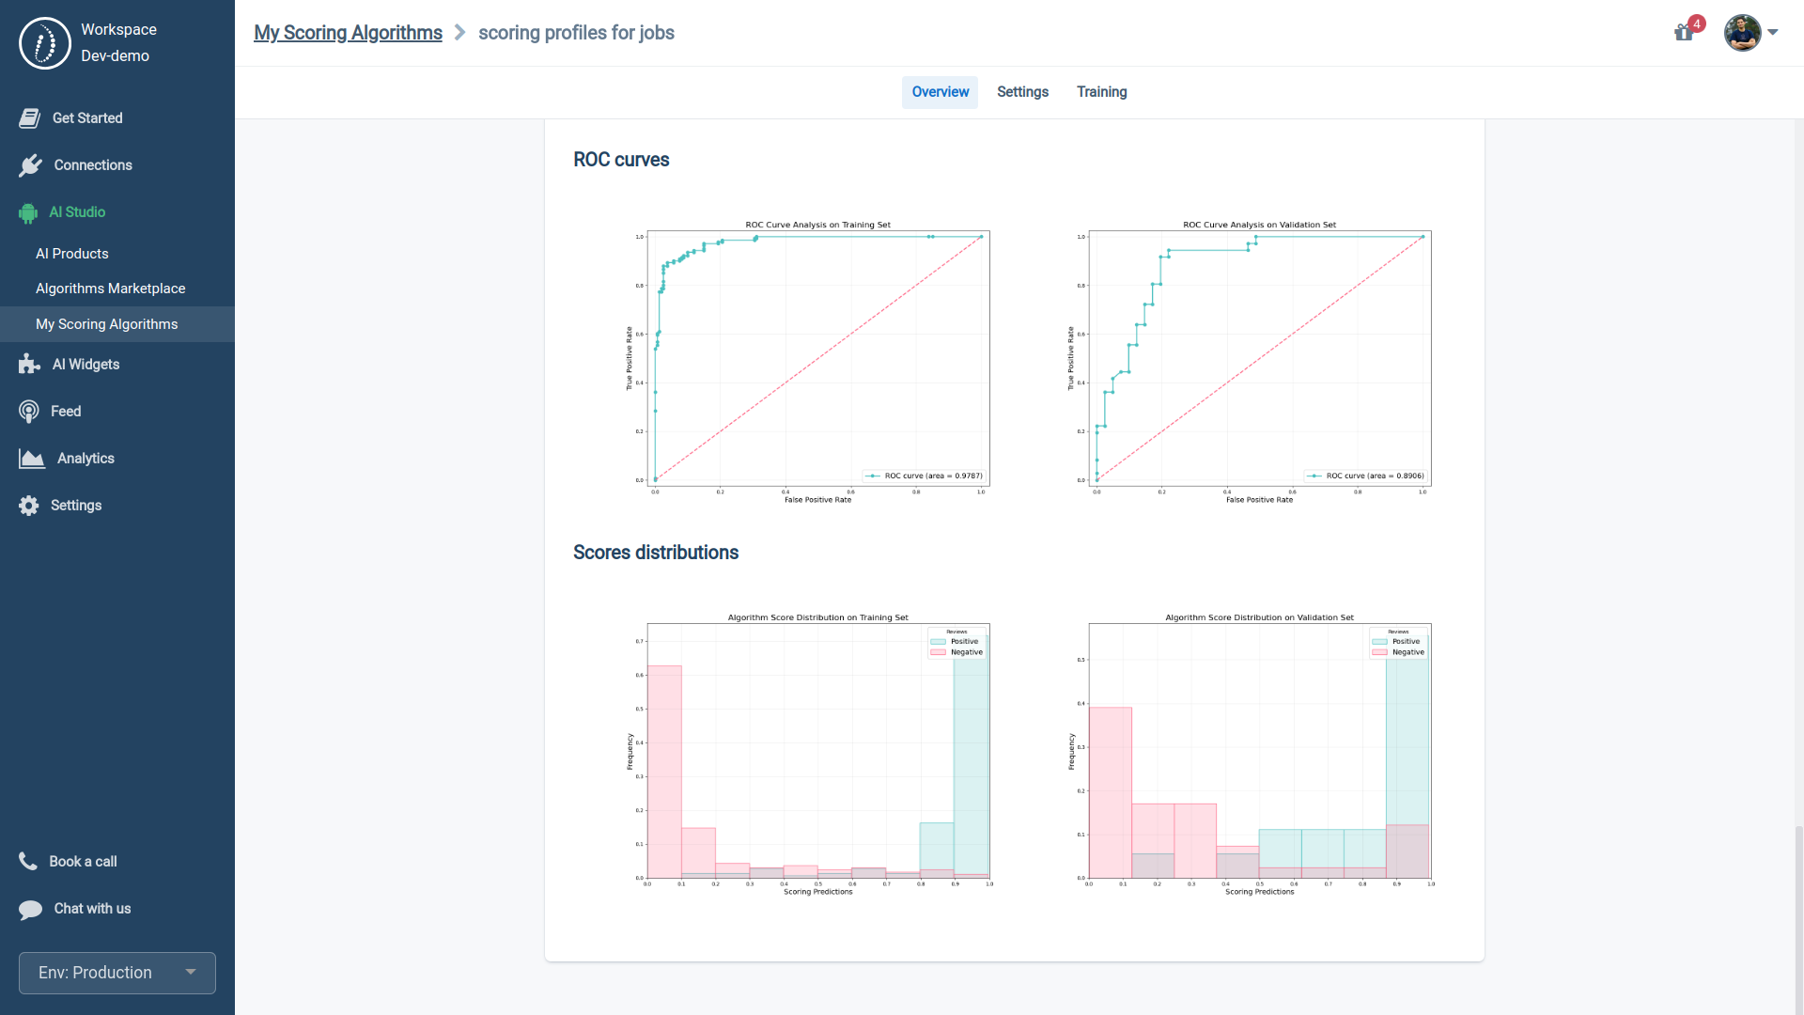Expand the Env: Production dropdown
The image size is (1804, 1015).
[117, 973]
